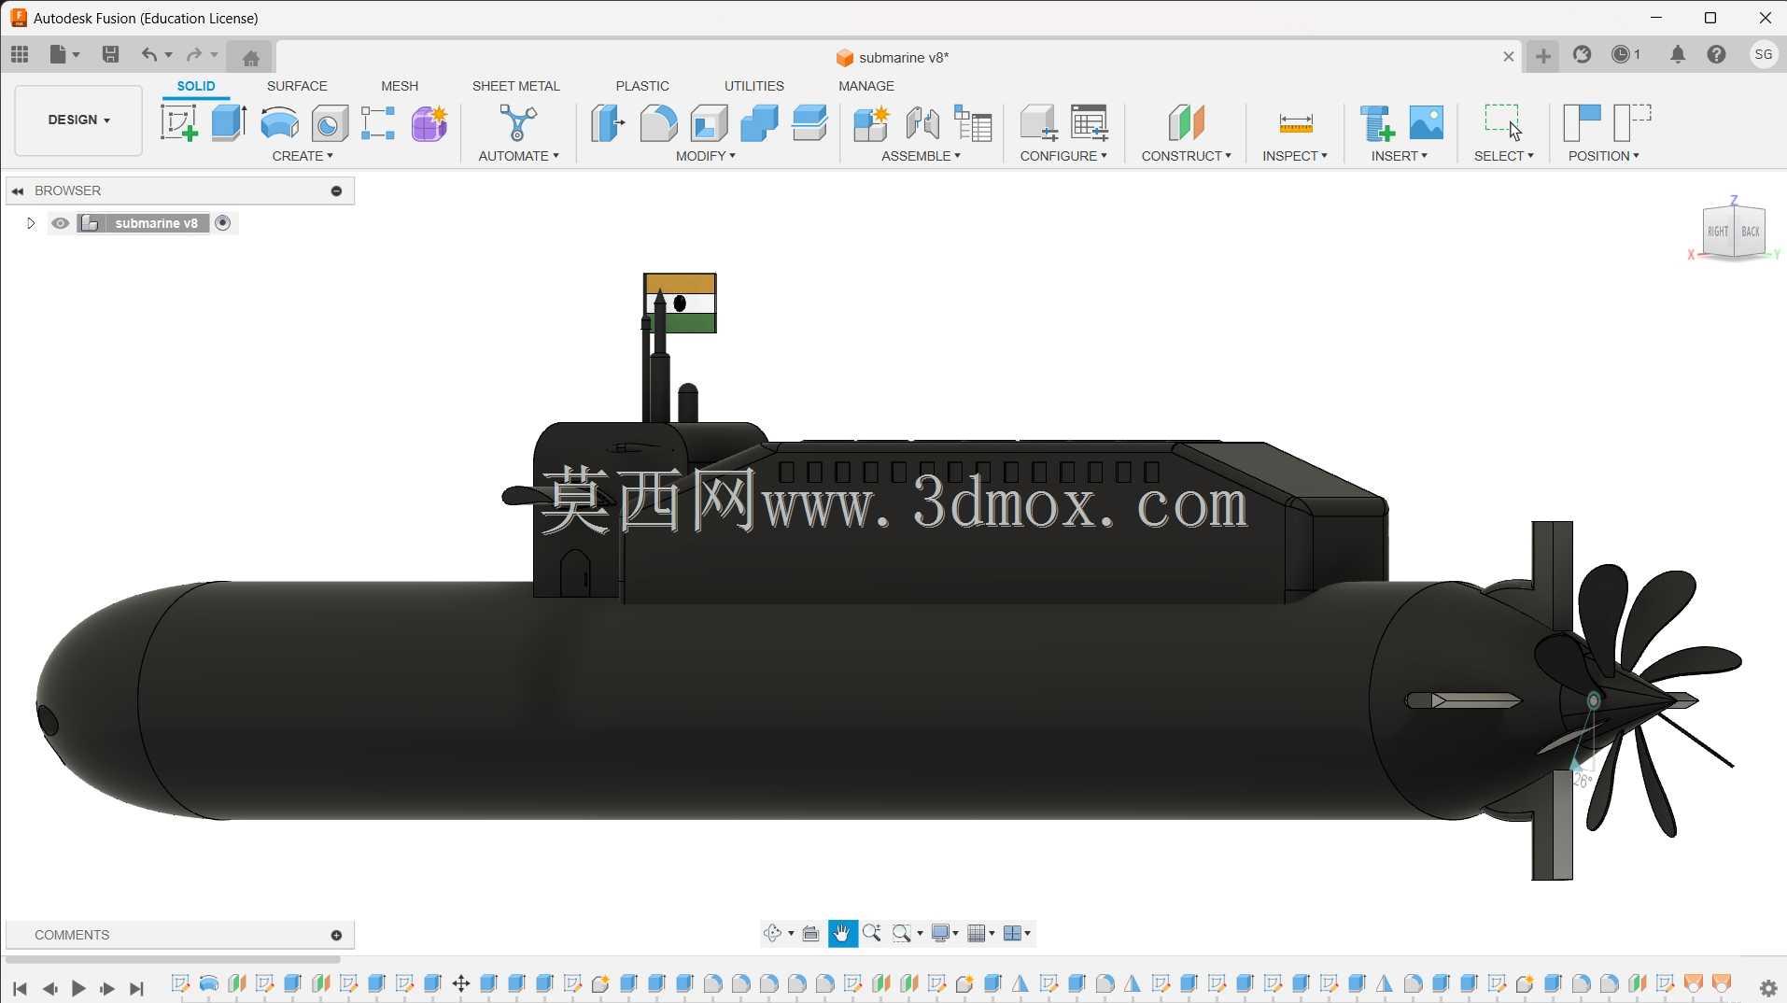
Task: Select the Revolve tool icon
Action: (x=279, y=122)
